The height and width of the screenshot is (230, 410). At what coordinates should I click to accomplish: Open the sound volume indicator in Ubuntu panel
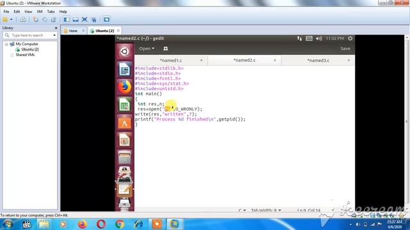pyautogui.click(x=319, y=38)
